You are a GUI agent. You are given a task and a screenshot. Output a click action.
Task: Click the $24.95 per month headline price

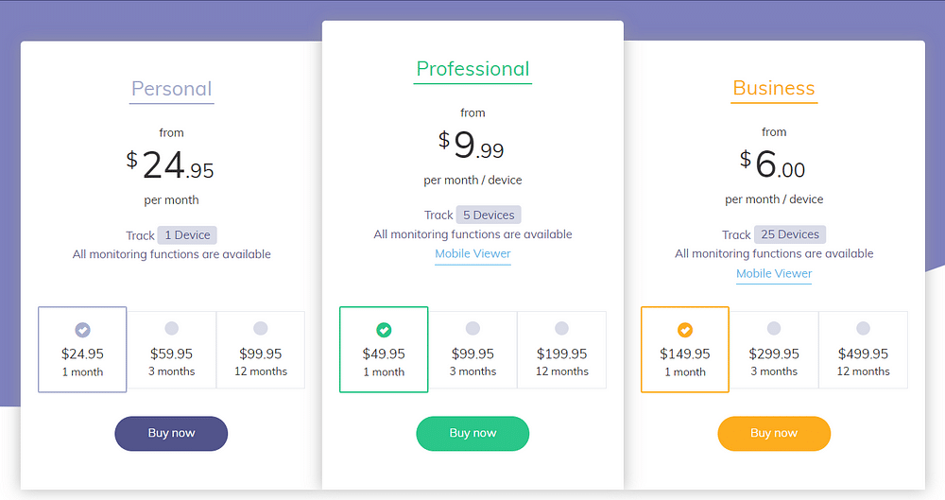coord(170,165)
